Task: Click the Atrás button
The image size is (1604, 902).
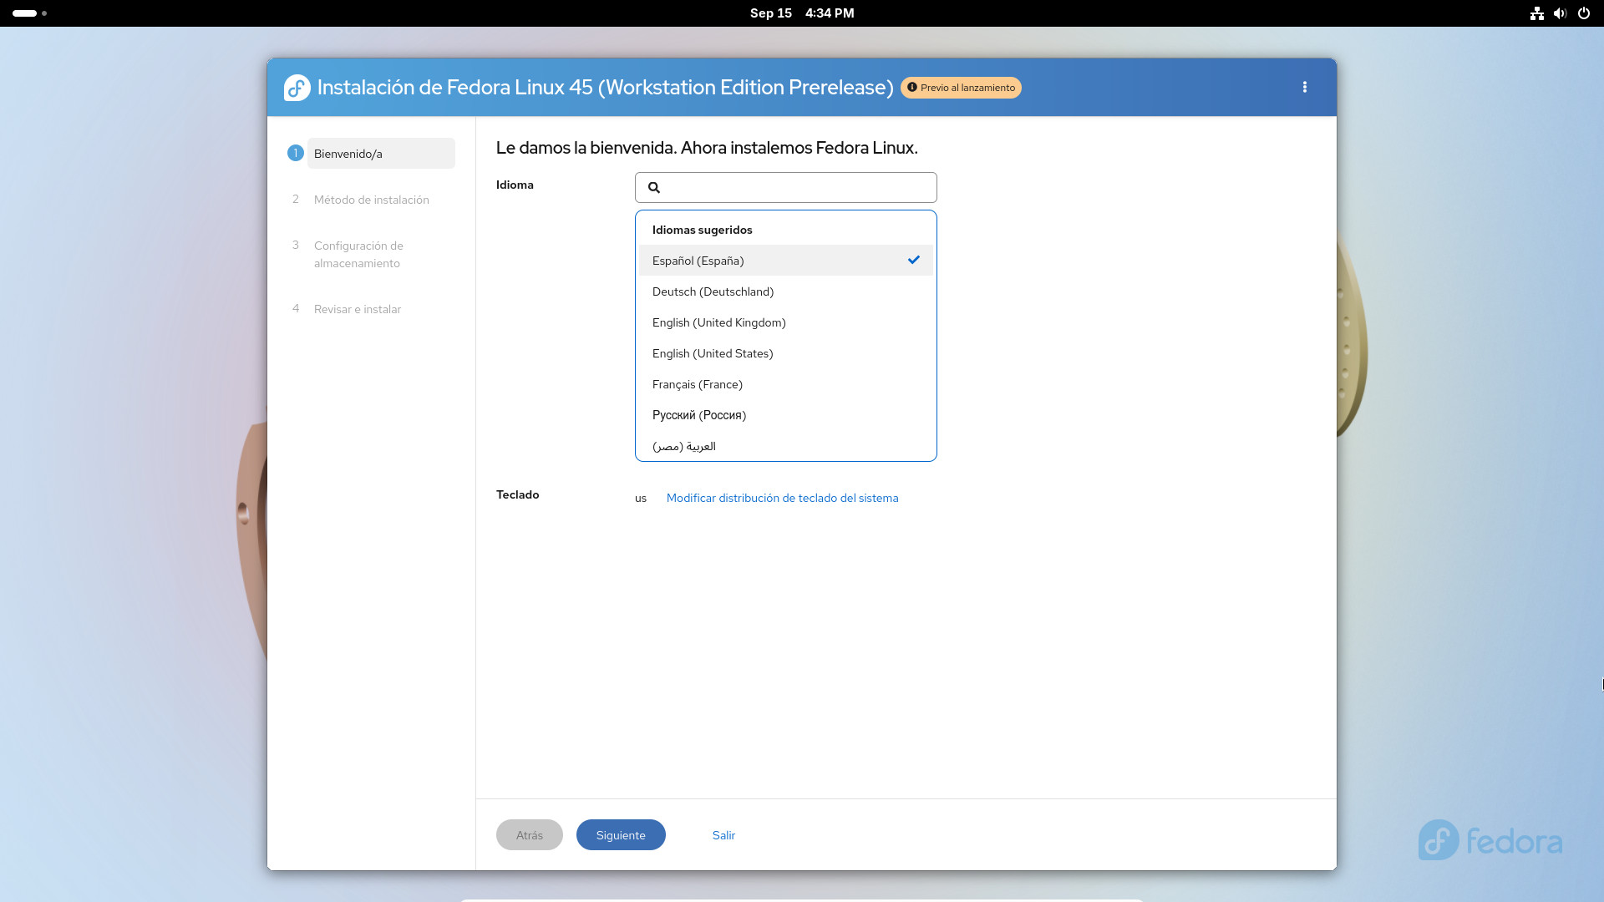Action: (x=530, y=835)
